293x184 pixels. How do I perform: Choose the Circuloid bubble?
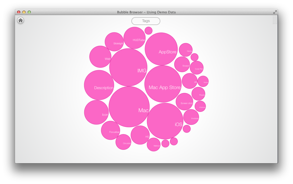(123, 142)
